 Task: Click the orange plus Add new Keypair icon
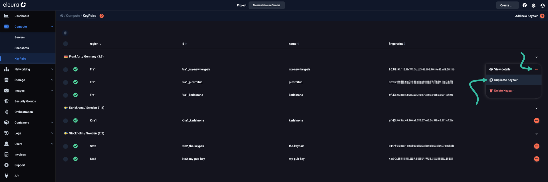pyautogui.click(x=542, y=16)
